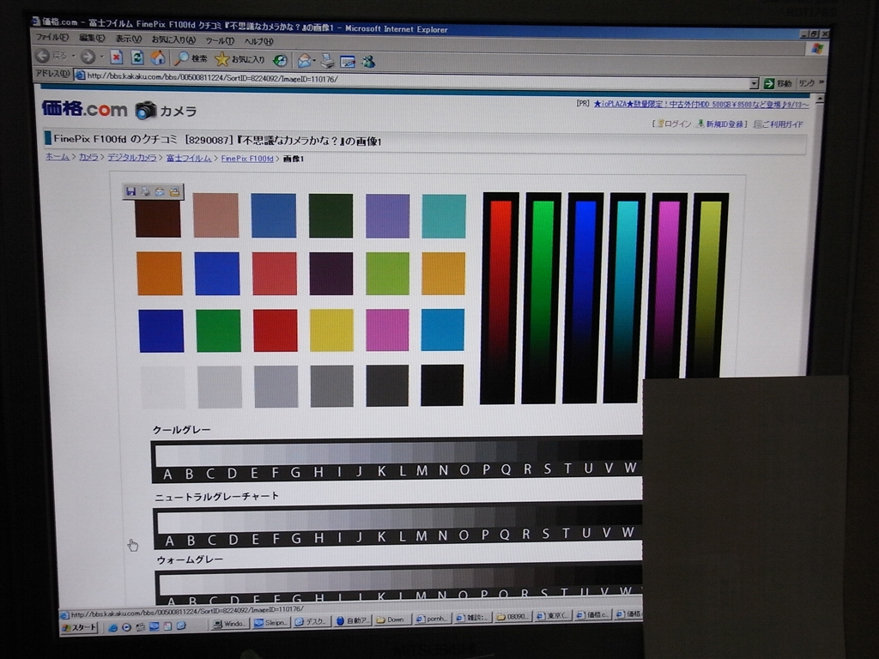
Task: Click the 新規ID登録 link
Action: [721, 124]
